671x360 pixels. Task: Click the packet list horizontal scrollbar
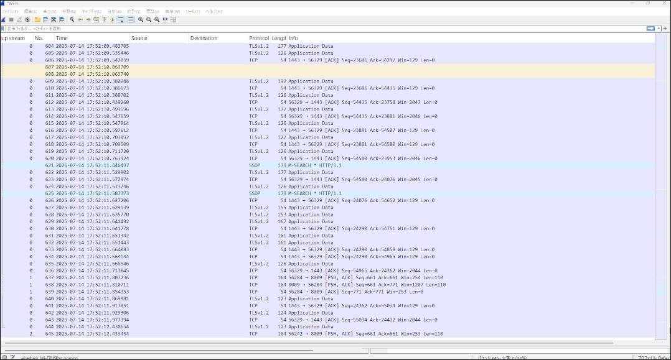click(309, 343)
